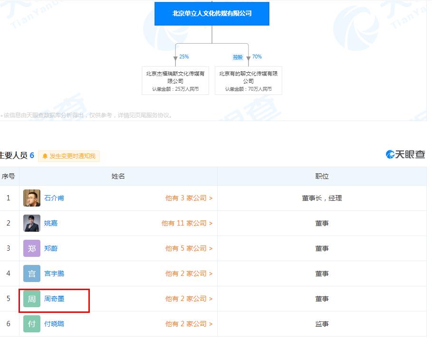This screenshot has width=432, height=339.
Task: Open 石介甫's name link
Action: tap(54, 198)
